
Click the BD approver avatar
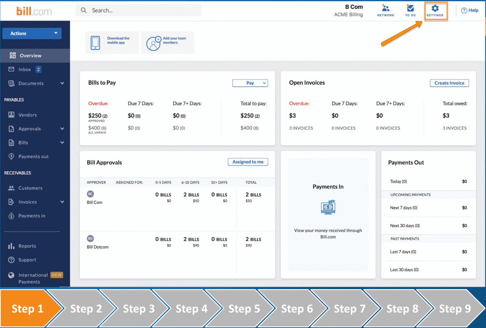[90, 239]
